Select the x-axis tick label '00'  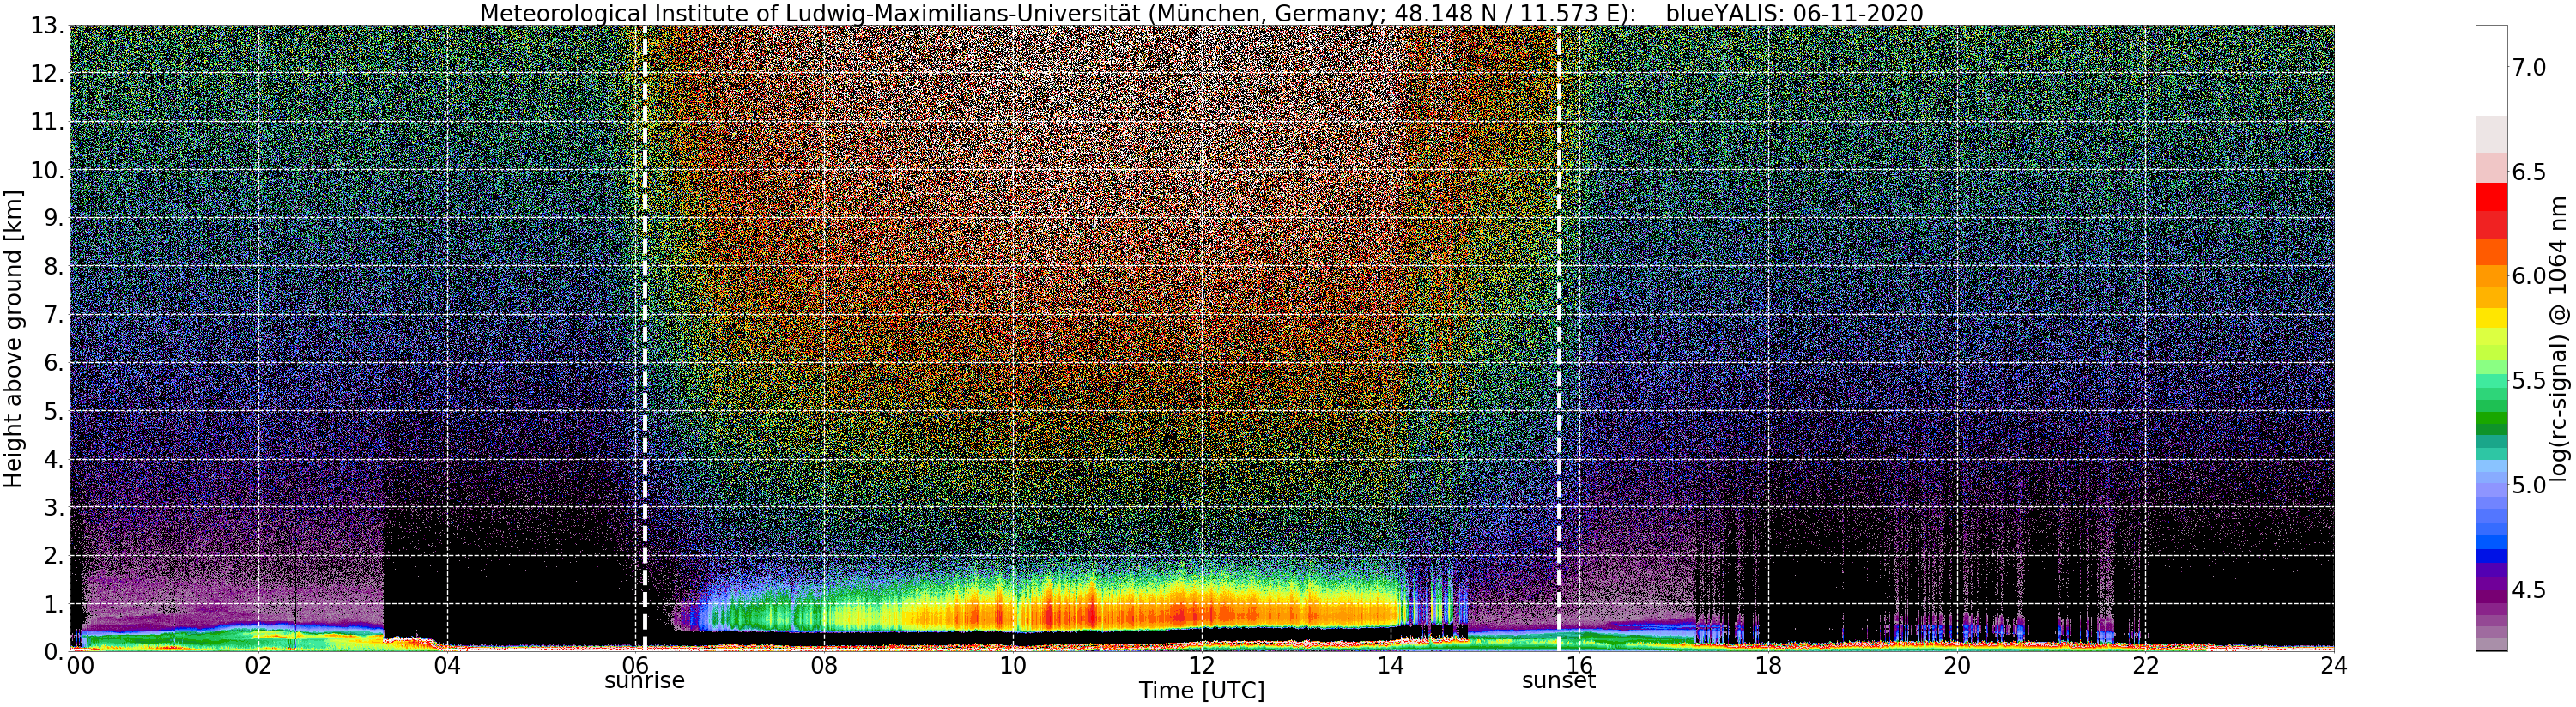click(80, 666)
